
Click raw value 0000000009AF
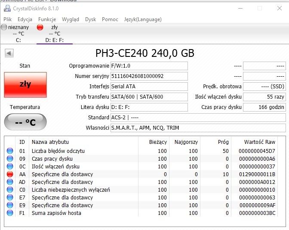(x=258, y=205)
